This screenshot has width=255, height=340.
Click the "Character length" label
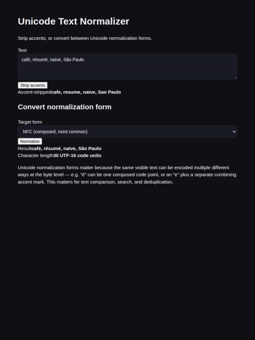point(35,156)
